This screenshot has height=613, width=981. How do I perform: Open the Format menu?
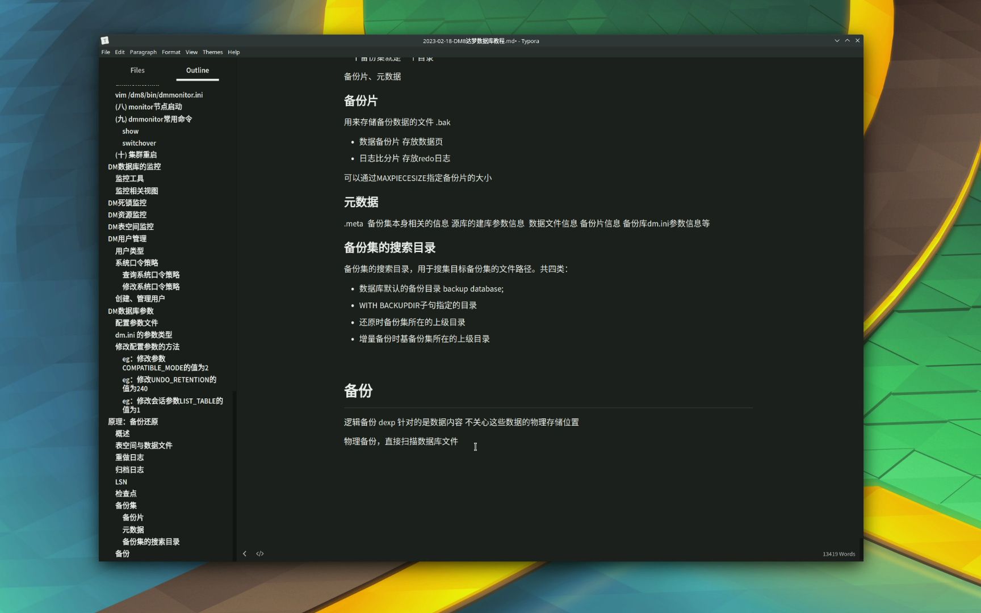pyautogui.click(x=171, y=52)
